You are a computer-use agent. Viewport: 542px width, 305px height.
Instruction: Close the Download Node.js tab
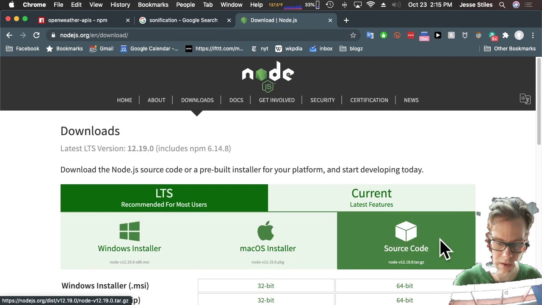(x=330, y=20)
